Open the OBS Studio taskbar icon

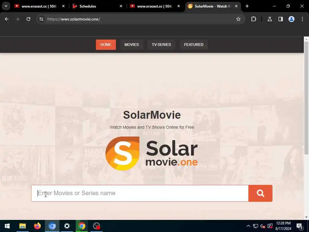[x=97, y=226]
